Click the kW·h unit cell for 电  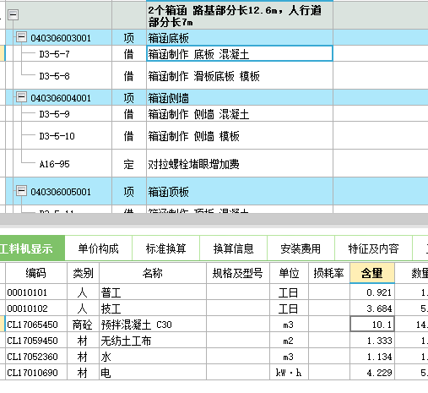pos(289,373)
